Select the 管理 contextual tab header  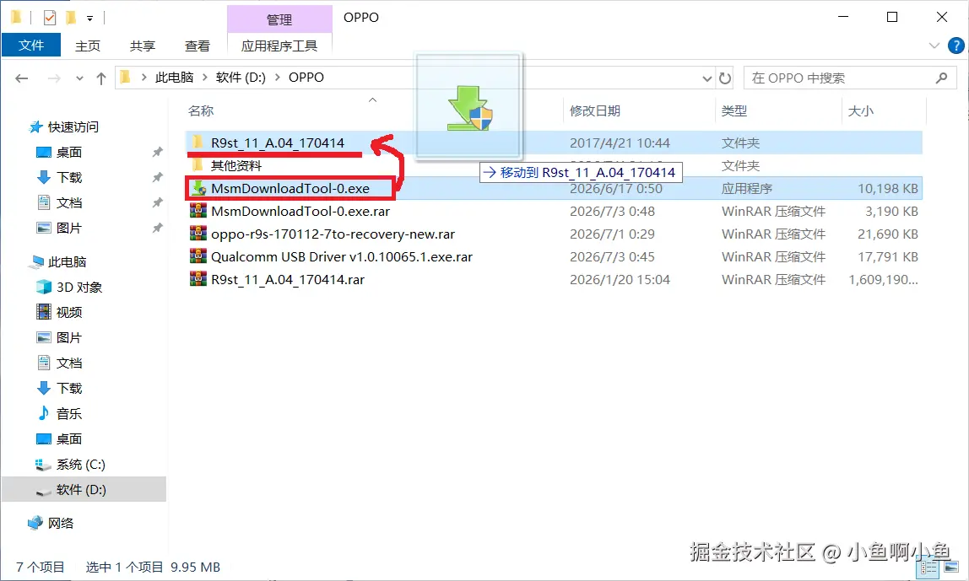[279, 19]
